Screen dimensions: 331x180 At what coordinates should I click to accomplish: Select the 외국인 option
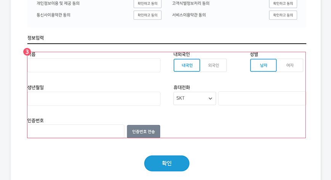coord(214,65)
